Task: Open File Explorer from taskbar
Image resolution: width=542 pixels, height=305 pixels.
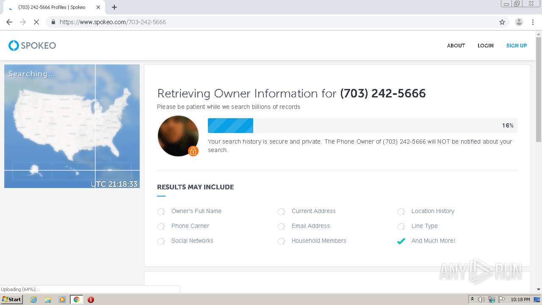Action: coord(48,299)
